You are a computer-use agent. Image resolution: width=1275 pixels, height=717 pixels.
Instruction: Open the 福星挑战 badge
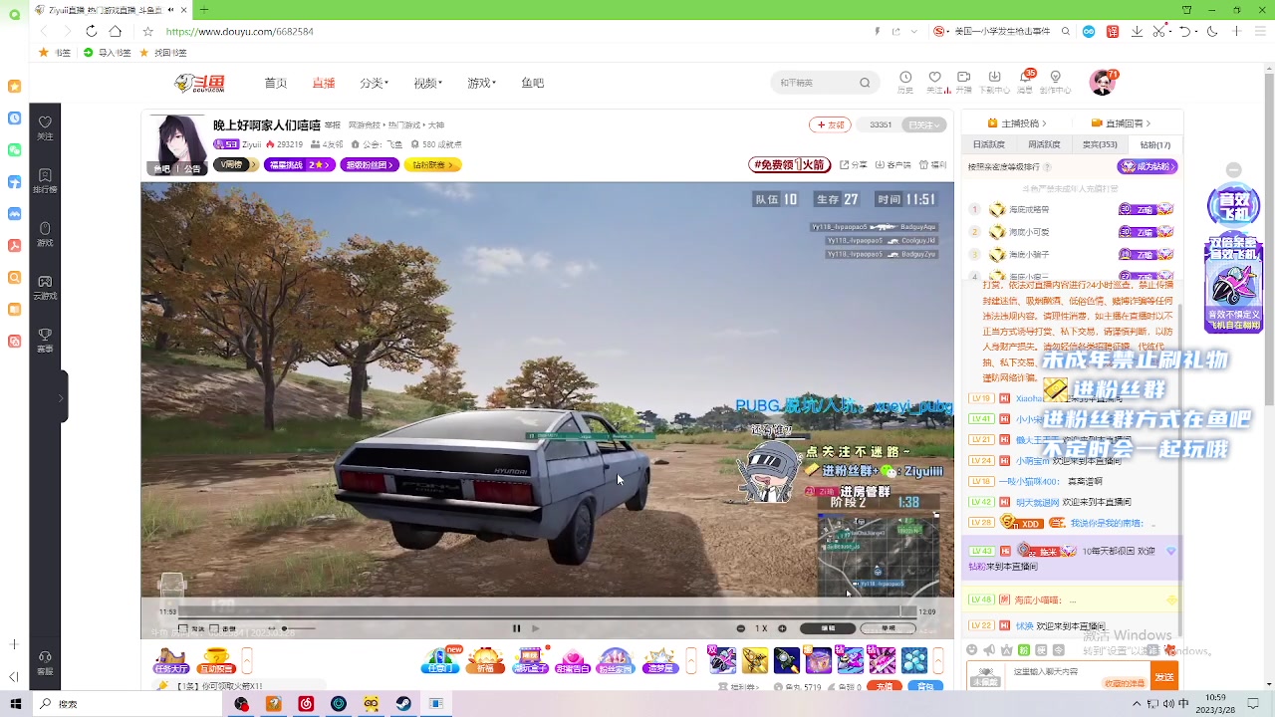[299, 165]
